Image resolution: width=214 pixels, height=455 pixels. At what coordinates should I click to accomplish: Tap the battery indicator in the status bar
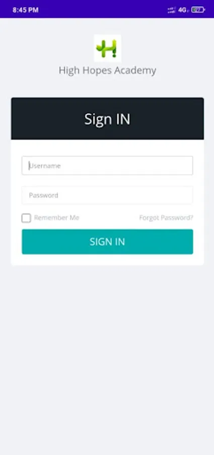point(198,10)
